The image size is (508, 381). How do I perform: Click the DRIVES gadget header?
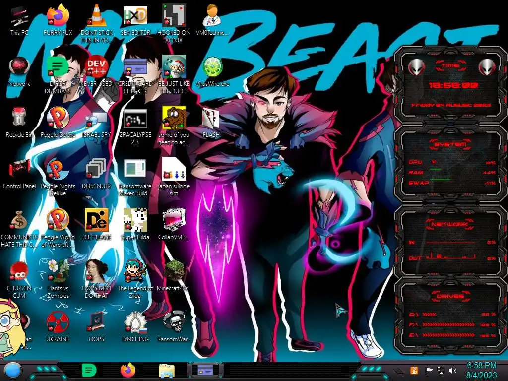(450, 296)
